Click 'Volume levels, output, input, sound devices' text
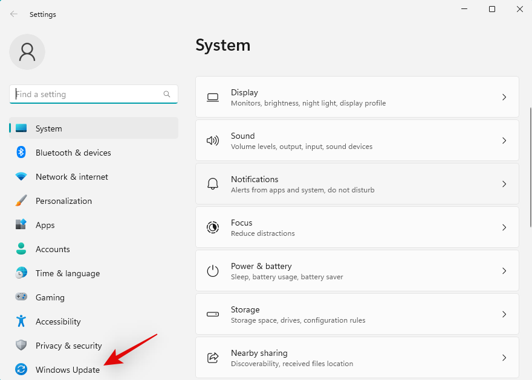 click(302, 147)
